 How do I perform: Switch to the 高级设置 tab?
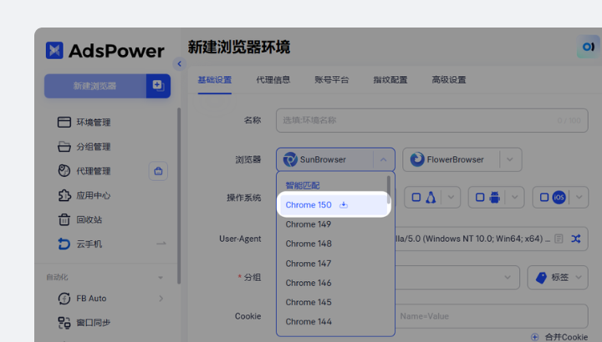[x=449, y=79]
